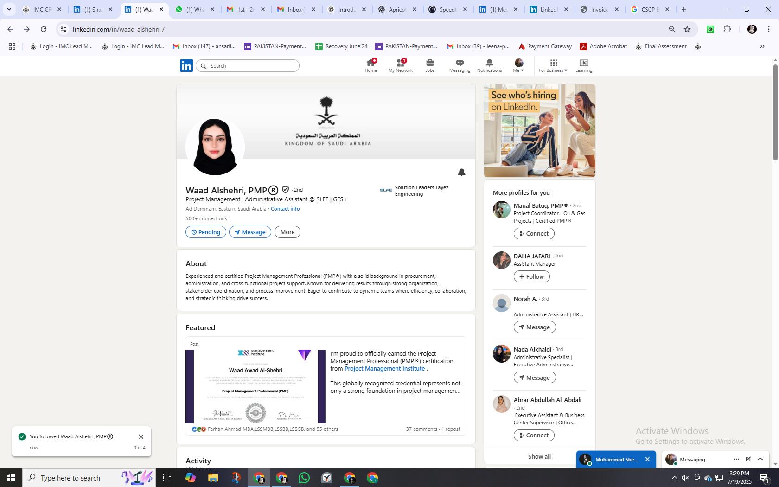Show hidden system tray icons
This screenshot has width=779, height=487.
click(x=674, y=478)
